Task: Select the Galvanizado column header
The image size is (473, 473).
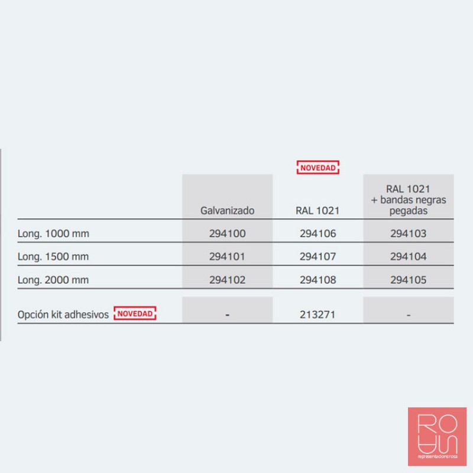Action: coord(227,210)
